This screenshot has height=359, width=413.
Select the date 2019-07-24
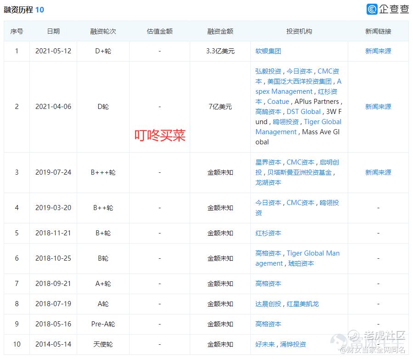53,172
